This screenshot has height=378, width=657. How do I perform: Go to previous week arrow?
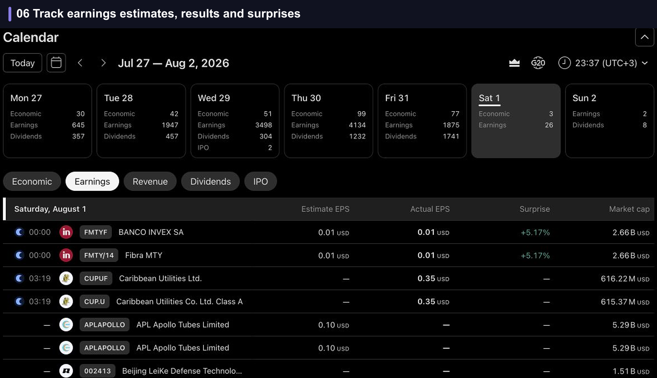tap(80, 63)
